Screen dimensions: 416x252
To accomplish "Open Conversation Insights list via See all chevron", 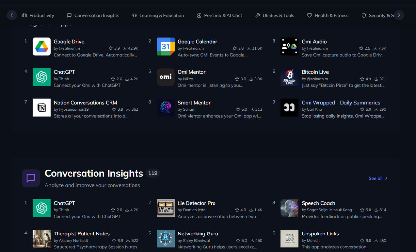I will click(386, 178).
